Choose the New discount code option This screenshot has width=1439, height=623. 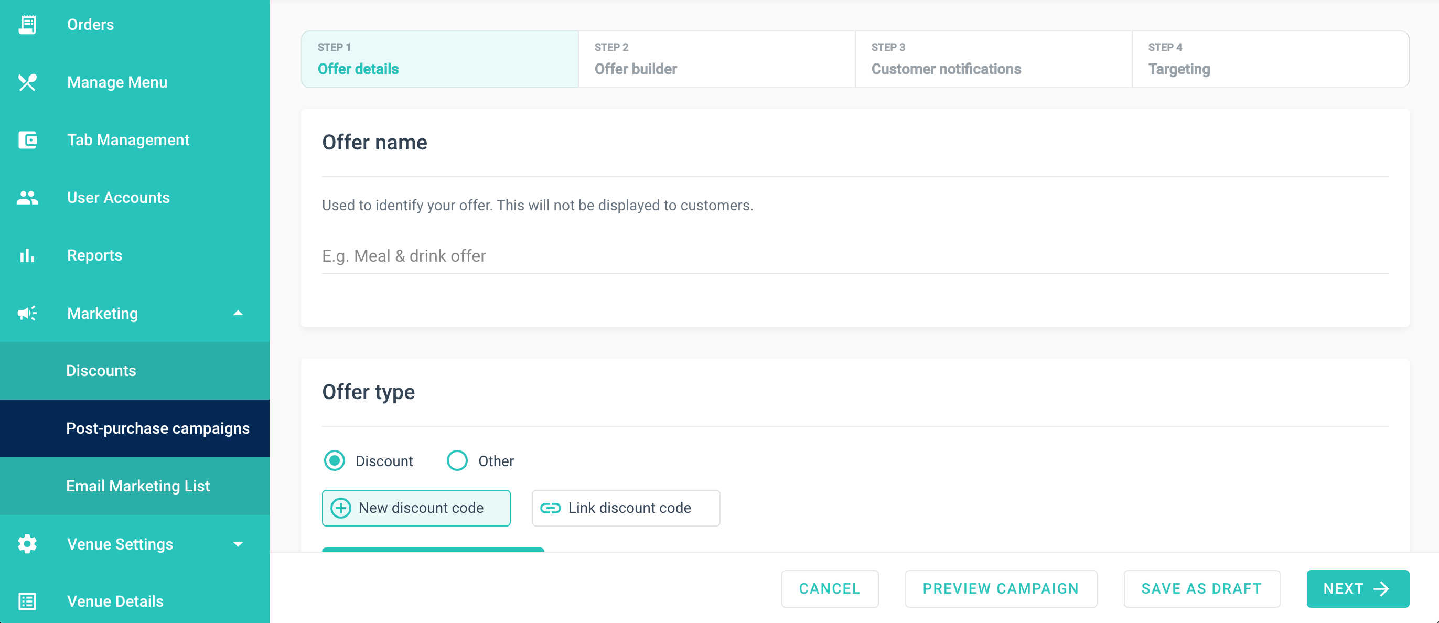(x=416, y=508)
